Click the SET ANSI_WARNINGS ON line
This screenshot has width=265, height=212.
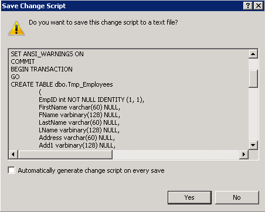[x=47, y=54]
